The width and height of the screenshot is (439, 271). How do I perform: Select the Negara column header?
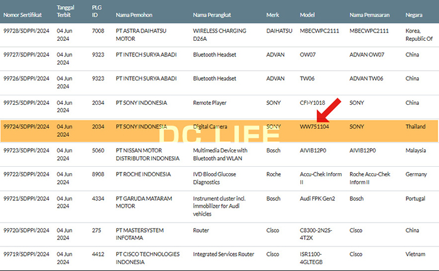(x=414, y=15)
